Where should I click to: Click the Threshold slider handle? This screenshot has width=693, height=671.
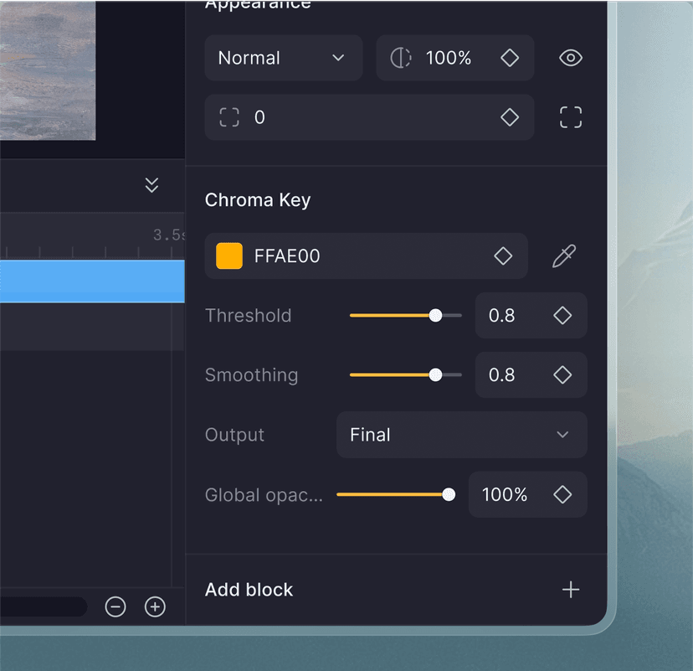[x=435, y=315]
